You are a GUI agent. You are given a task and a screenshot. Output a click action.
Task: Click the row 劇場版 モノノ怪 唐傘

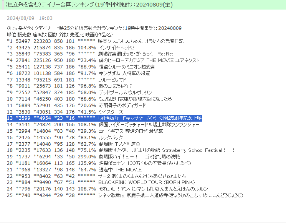[x=73, y=144]
